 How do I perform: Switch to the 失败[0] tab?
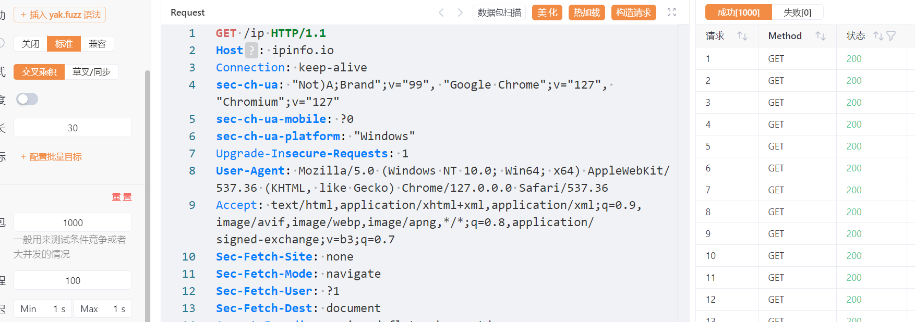(x=797, y=13)
